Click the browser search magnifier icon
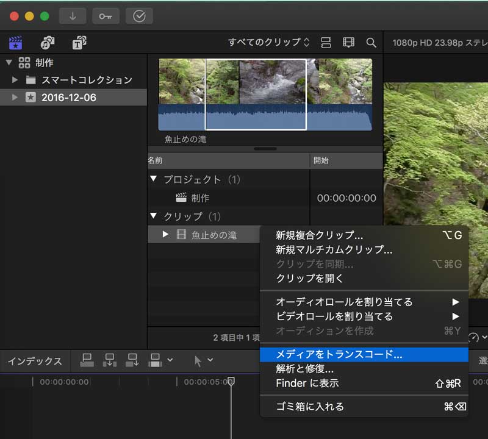488x439 pixels. pos(371,43)
